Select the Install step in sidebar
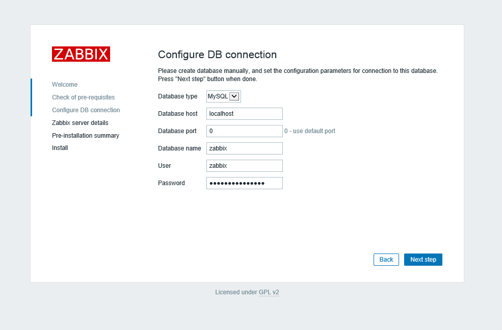 coord(60,148)
